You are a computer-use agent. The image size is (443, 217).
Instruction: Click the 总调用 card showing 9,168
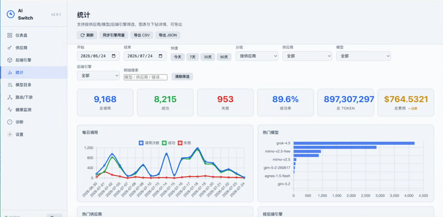[x=105, y=102]
